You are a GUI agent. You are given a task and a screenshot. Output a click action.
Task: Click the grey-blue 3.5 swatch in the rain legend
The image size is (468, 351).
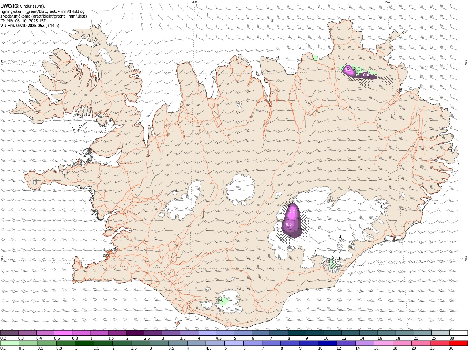(178, 343)
